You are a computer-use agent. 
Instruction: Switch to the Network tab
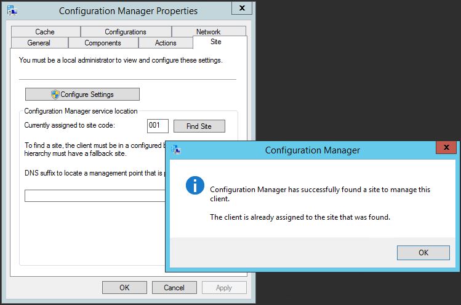tap(209, 31)
